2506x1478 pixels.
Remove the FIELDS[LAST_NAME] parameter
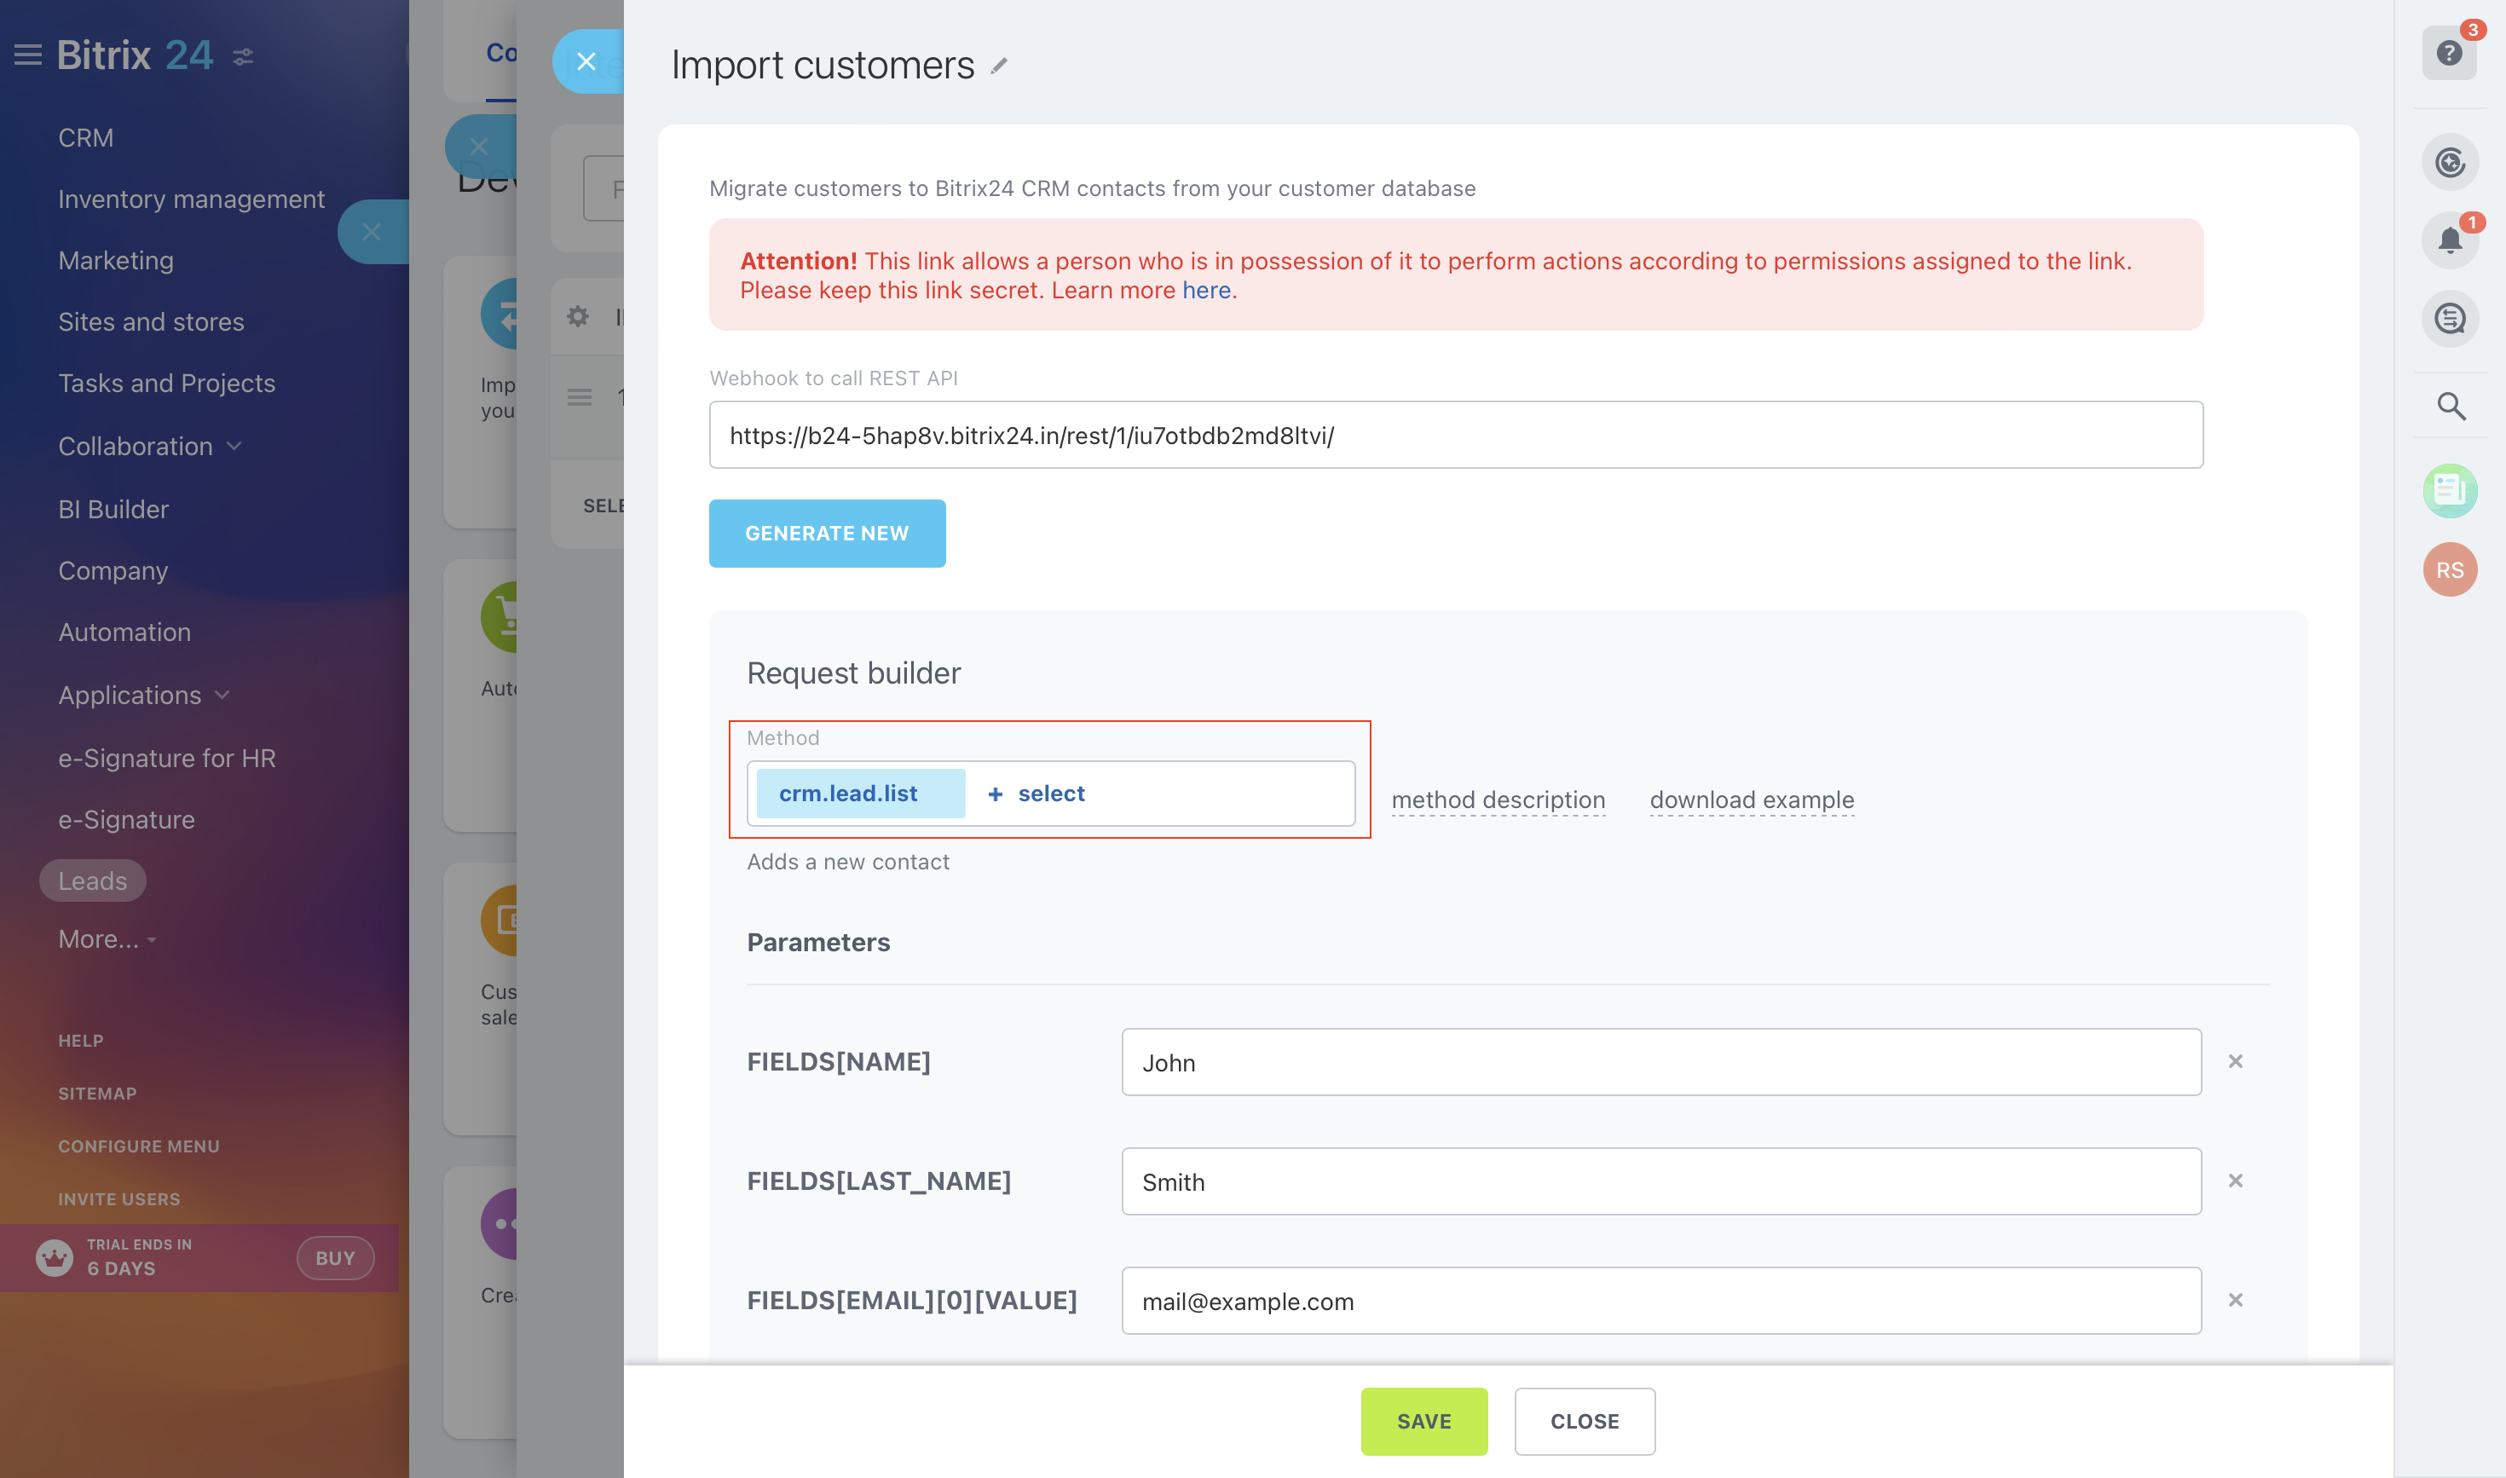coord(2235,1181)
